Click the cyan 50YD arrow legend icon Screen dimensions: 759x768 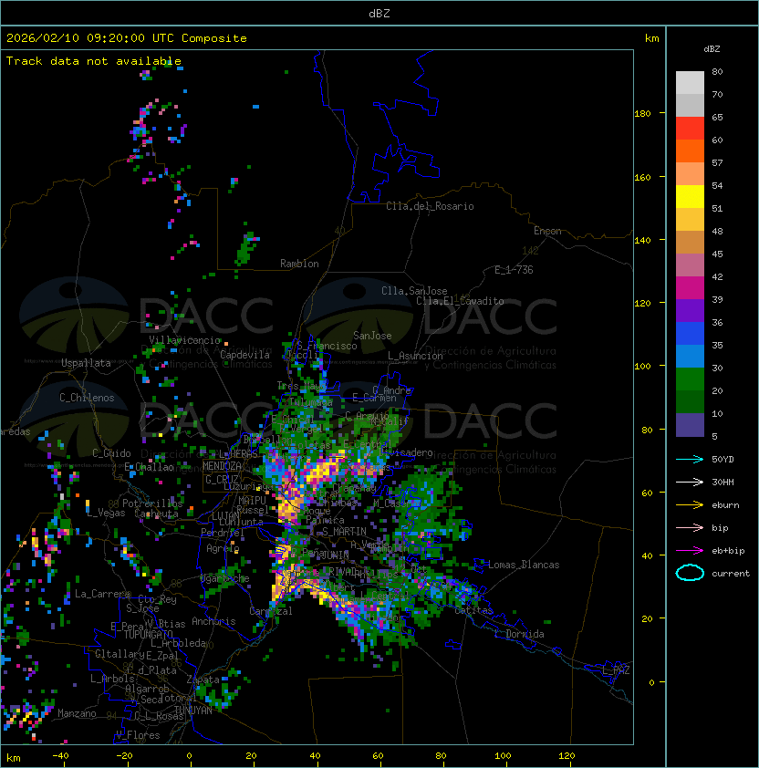coord(690,459)
